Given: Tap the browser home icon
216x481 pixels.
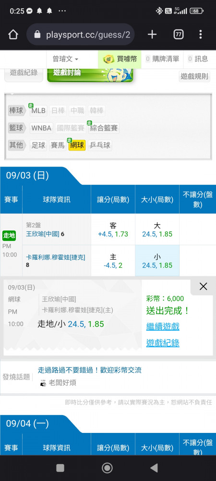Looking at the screenshot, I should pos(13,34).
